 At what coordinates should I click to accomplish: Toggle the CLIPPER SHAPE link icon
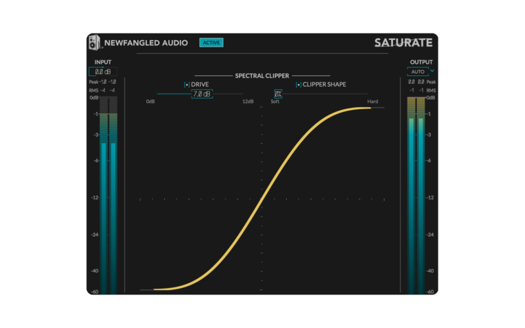coord(298,85)
